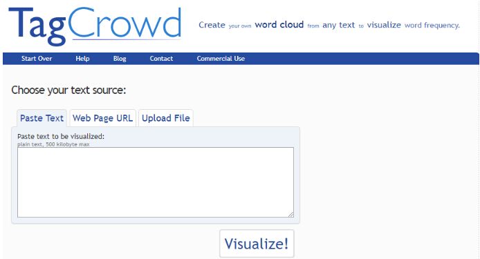Click 'Paste text to be visualized:' label
The image size is (480, 259).
[61, 136]
